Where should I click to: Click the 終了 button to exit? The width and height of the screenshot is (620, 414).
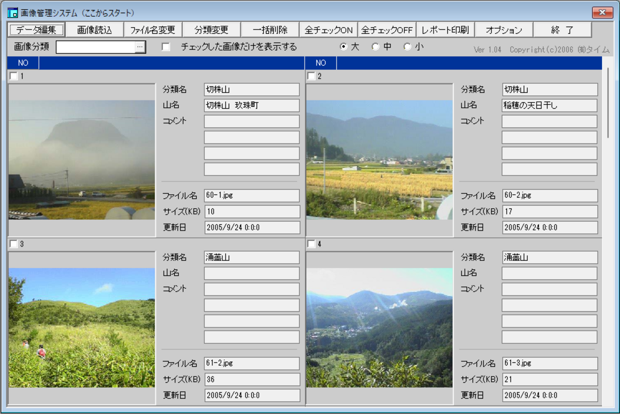(x=562, y=30)
